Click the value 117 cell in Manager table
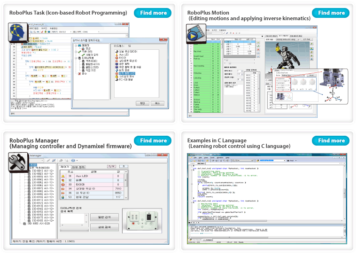This screenshot has height=255, width=357. click(118, 197)
